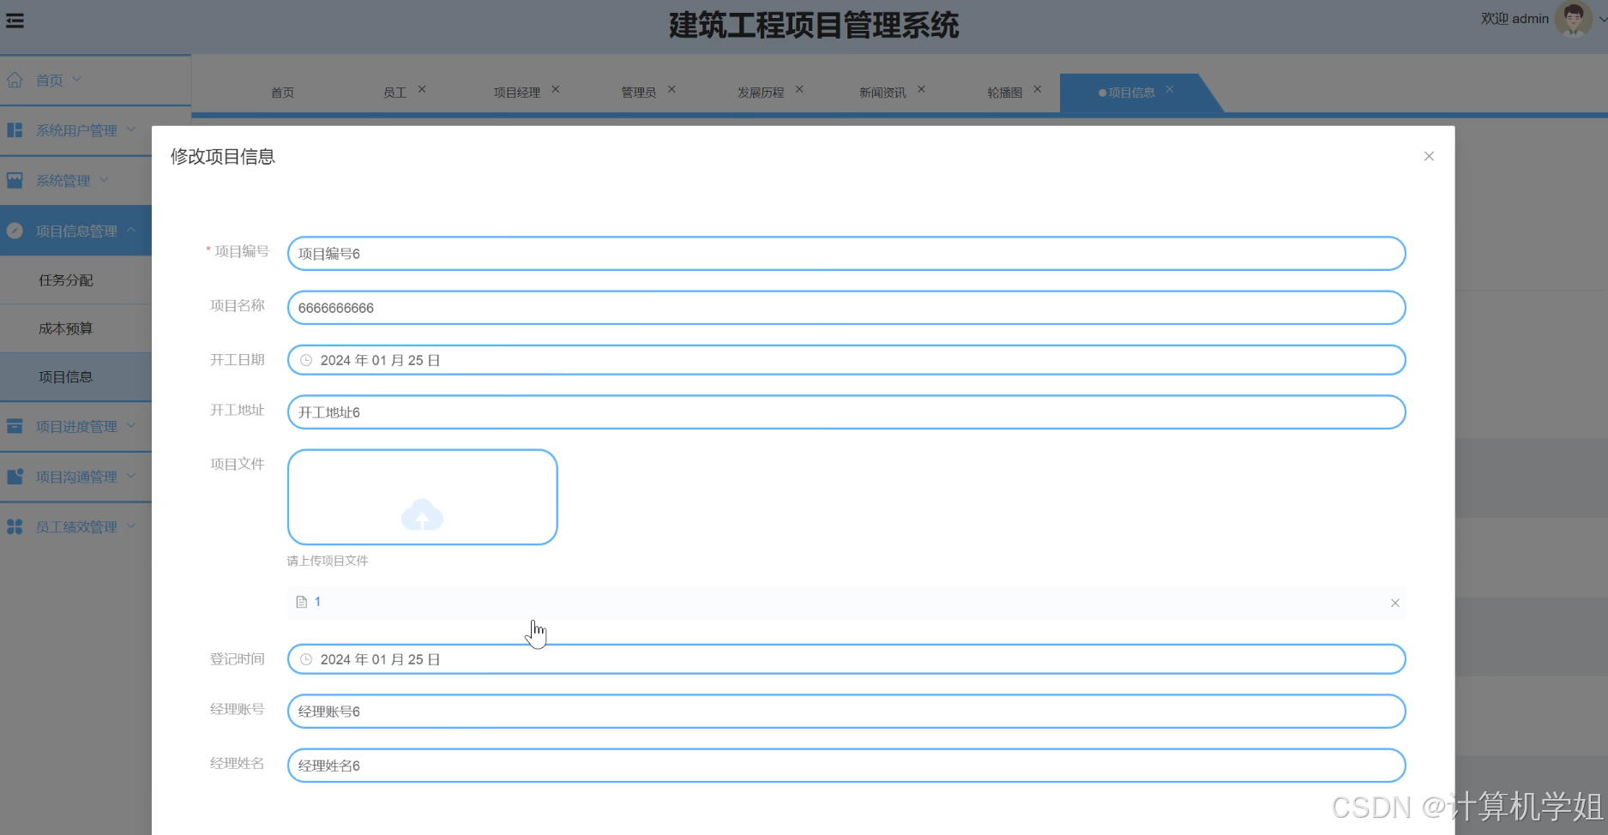This screenshot has width=1608, height=835.
Task: Click the document icon beside file 1
Action: pyautogui.click(x=301, y=602)
